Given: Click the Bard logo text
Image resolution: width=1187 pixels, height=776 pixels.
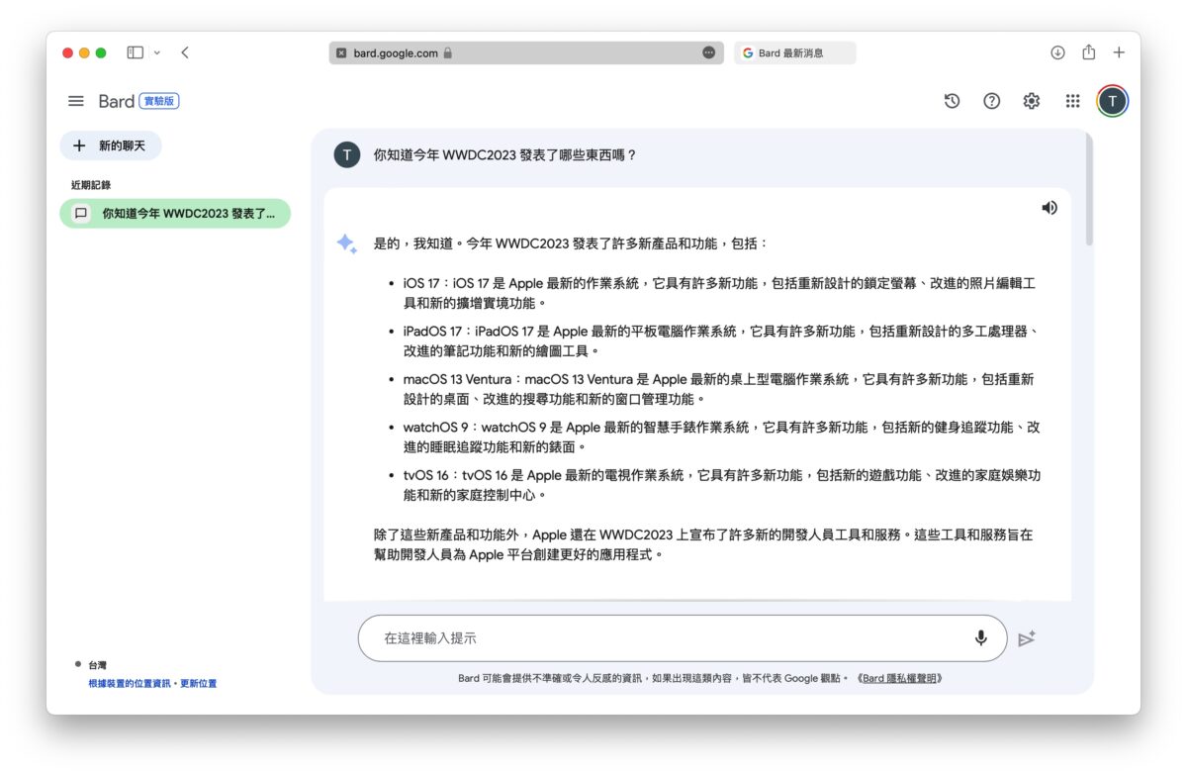Looking at the screenshot, I should [x=117, y=101].
